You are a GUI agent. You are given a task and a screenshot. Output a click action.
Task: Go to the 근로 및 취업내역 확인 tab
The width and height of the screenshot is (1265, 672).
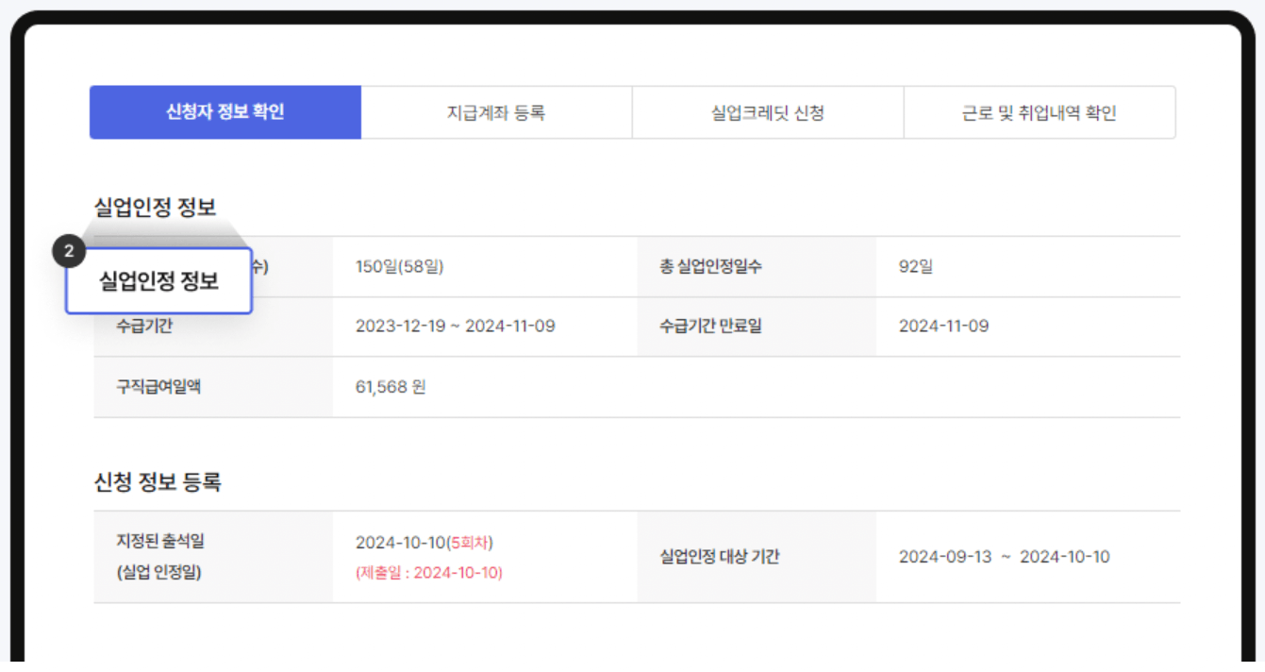pyautogui.click(x=1040, y=111)
